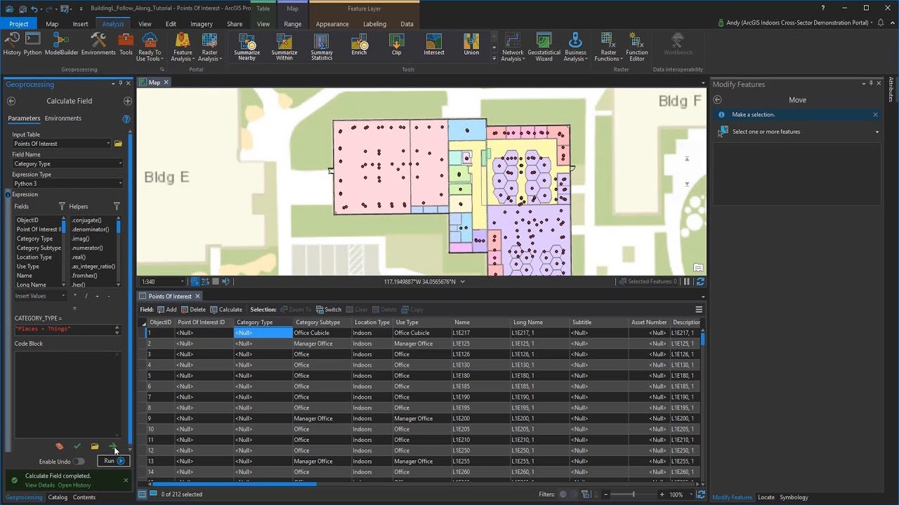This screenshot has height=505, width=899.
Task: Expand the Input Table dropdown
Action: pos(108,144)
